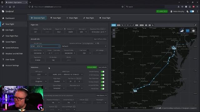Collapse section with Hide Options
This screenshot has width=200, height=112.
[102, 96]
